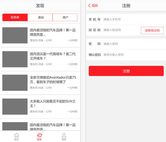Viewport: 166px width, 142px height.
Task: Open first article 国内最顶级的汽车品牌 title
Action: pyautogui.click(x=53, y=32)
